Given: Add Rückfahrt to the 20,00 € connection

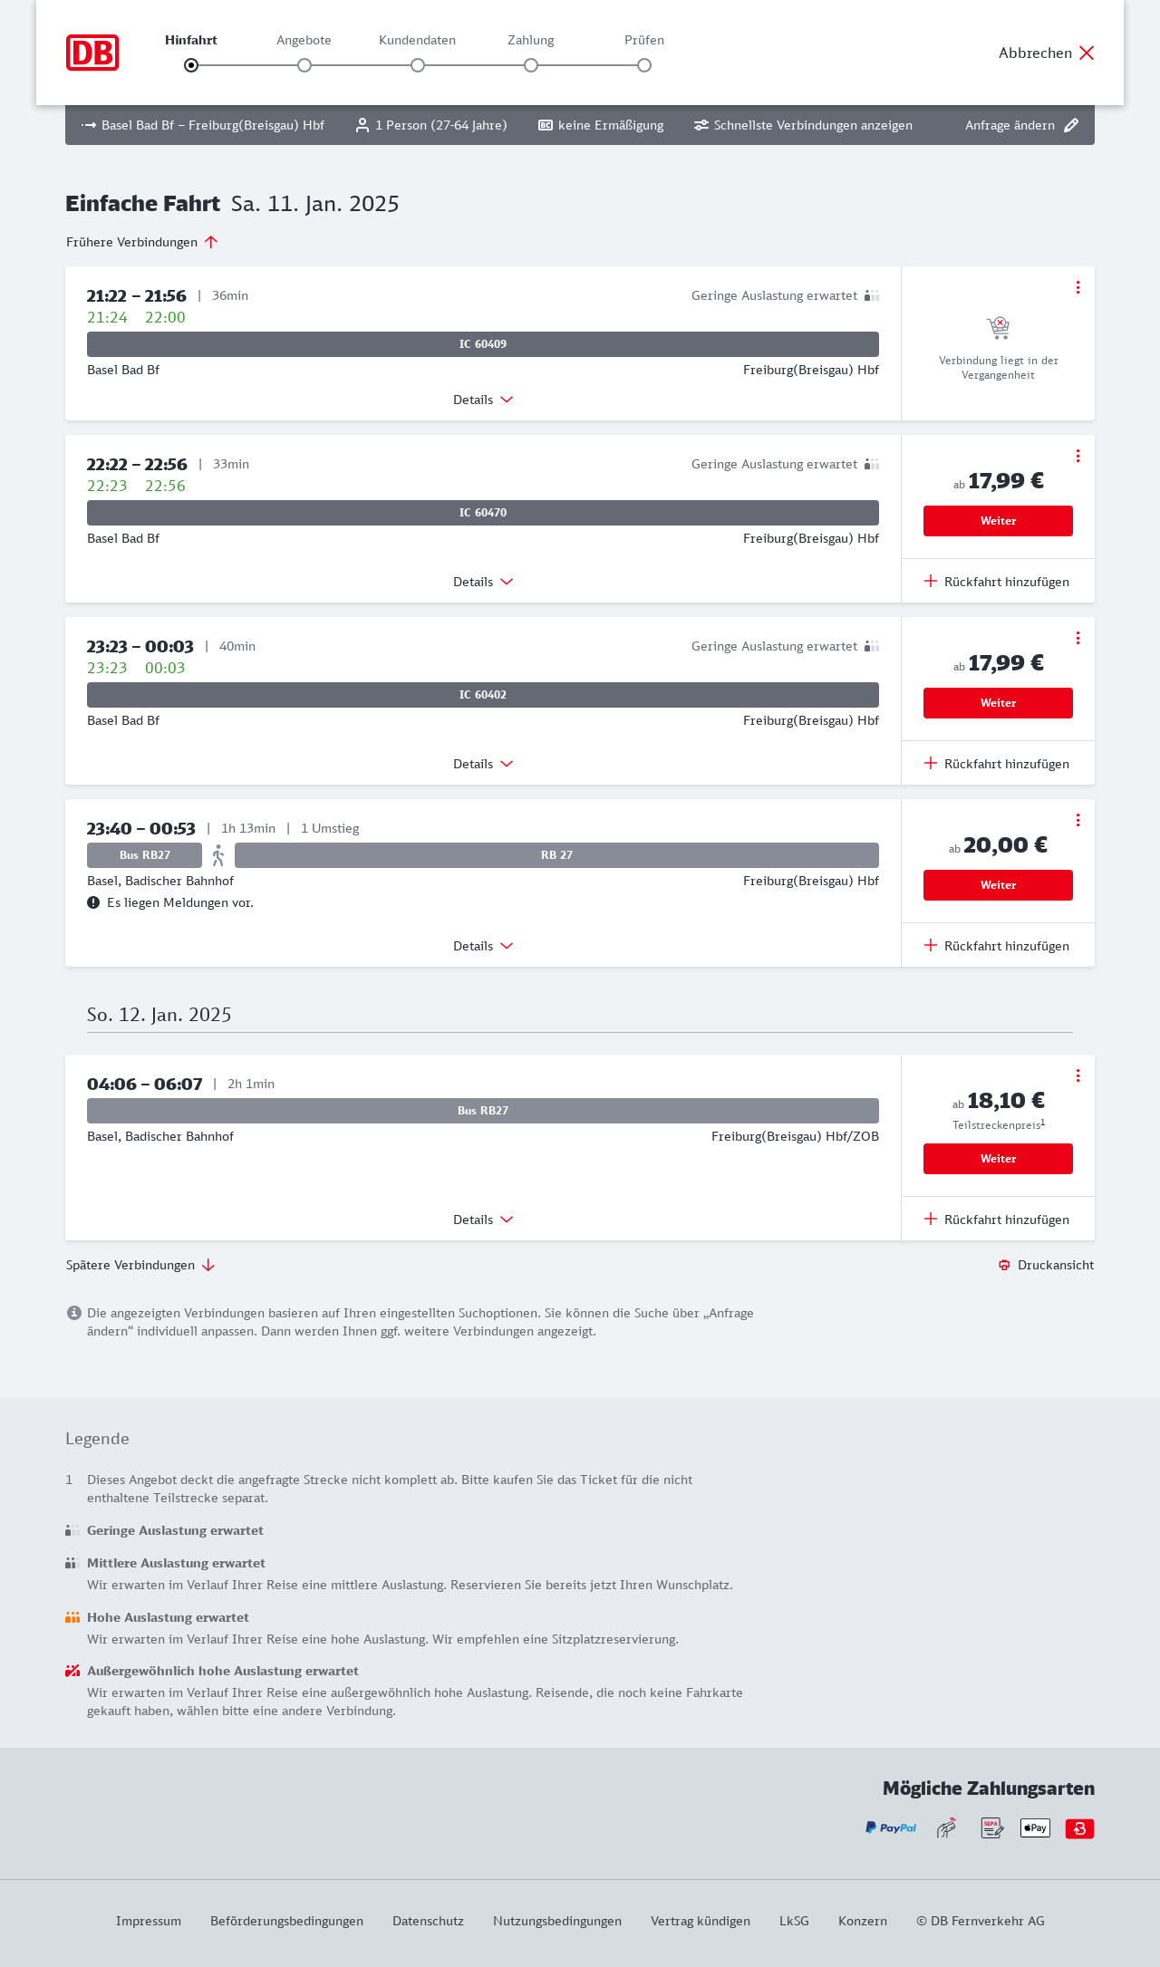Looking at the screenshot, I should tap(997, 946).
